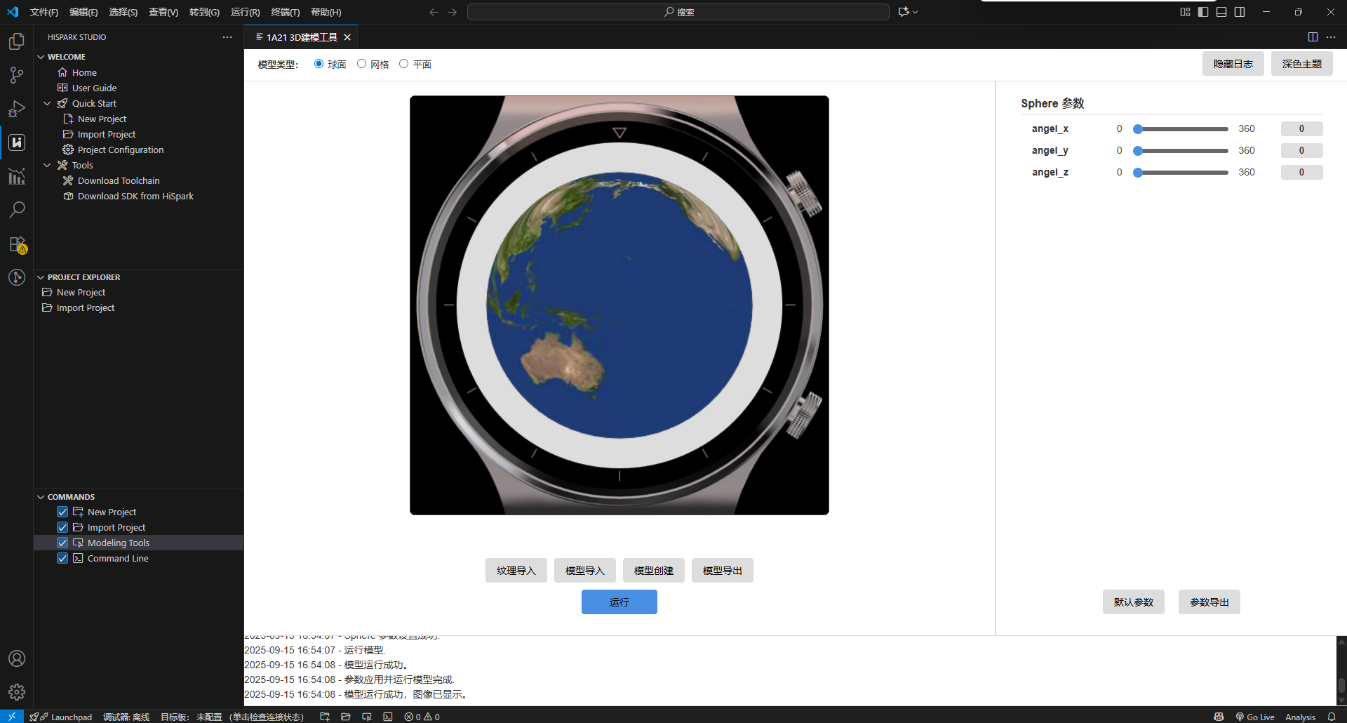Click the angel_y slider track
Viewport: 1347px width, 723px height.
point(1182,151)
